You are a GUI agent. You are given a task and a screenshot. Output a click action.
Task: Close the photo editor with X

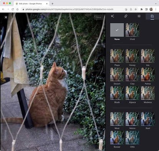click(x=6, y=17)
